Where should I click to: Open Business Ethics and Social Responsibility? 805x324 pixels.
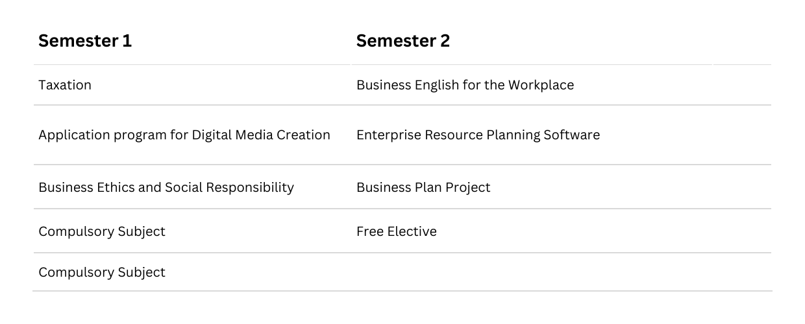tap(166, 187)
